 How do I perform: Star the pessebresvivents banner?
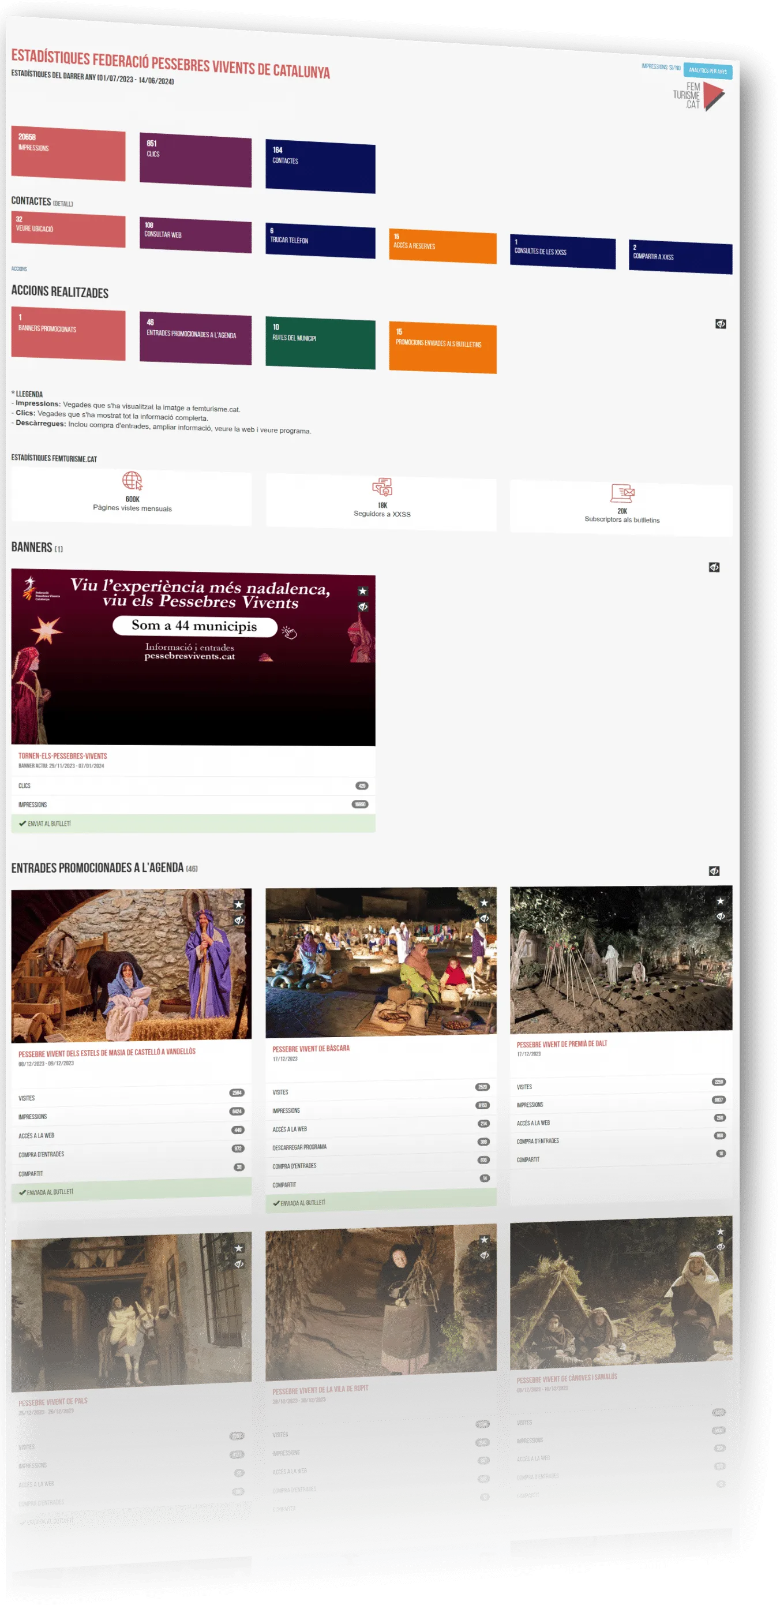click(362, 592)
